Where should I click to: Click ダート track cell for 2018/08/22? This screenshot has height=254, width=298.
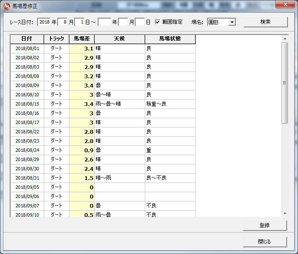[x=56, y=132]
